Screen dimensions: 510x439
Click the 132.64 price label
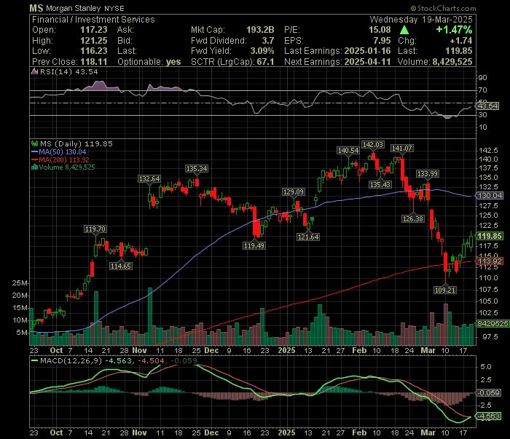(149, 178)
